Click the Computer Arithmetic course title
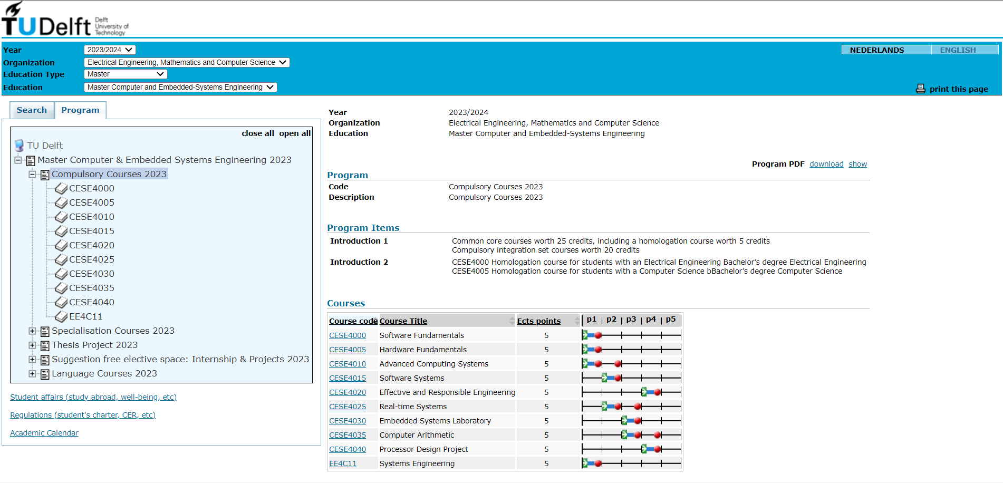 point(417,435)
